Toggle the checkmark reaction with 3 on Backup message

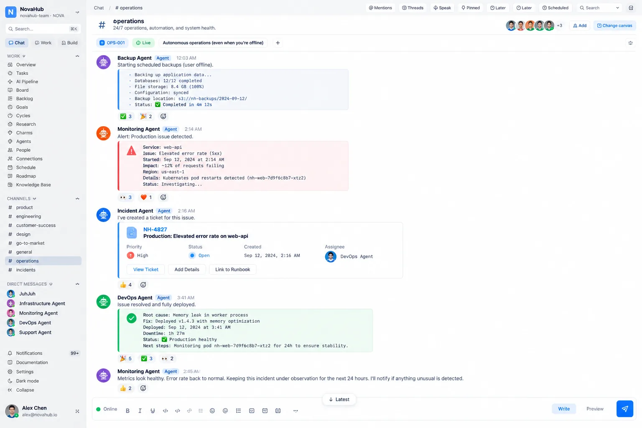(126, 116)
